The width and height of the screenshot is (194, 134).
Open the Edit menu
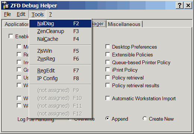coord(21,14)
